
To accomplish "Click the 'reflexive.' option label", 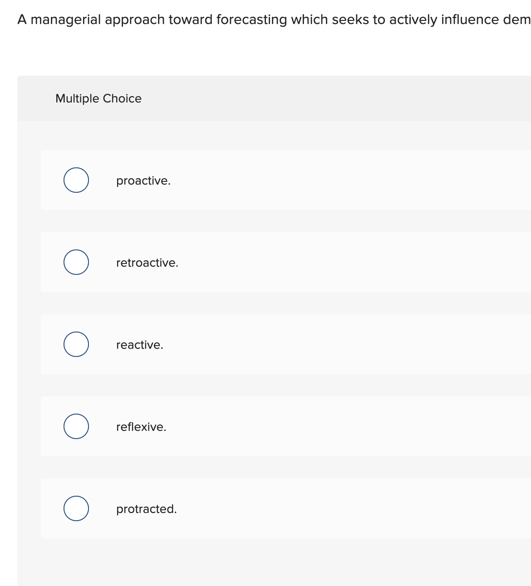I will tap(141, 427).
